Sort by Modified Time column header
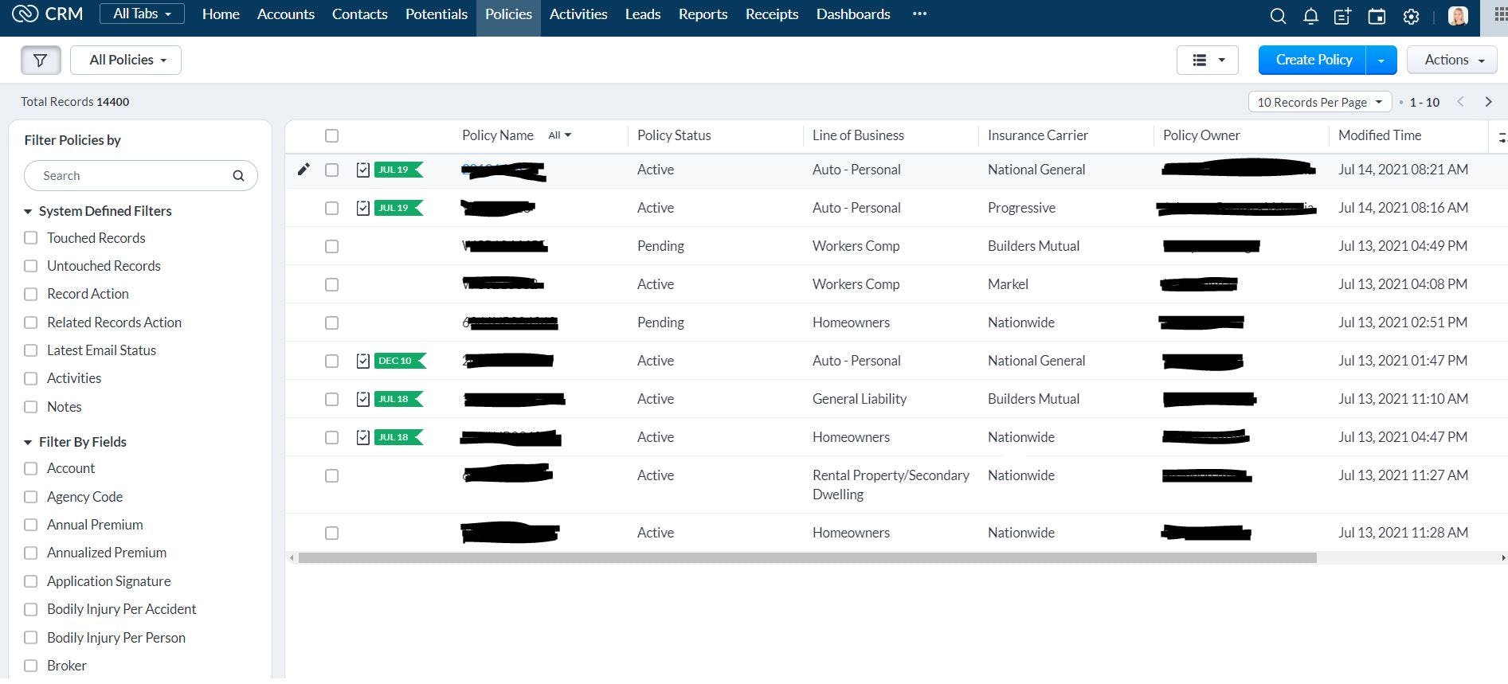 [1380, 135]
